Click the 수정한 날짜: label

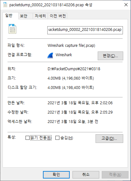point(18,112)
